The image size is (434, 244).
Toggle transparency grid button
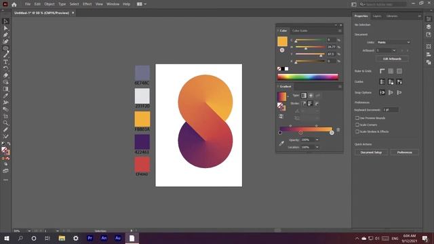pos(399,71)
